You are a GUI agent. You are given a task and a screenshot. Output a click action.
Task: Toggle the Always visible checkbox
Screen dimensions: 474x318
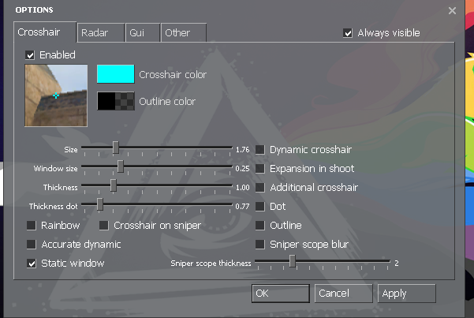tap(348, 33)
